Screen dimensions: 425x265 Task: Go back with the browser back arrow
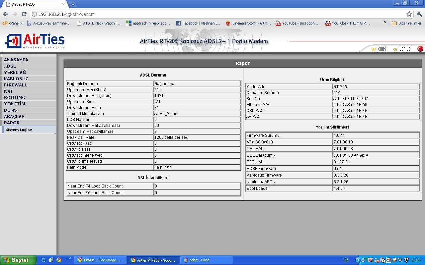click(5, 14)
